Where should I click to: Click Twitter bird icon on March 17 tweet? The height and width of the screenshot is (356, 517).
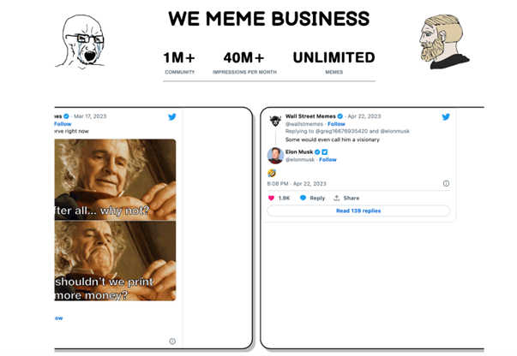tap(171, 116)
